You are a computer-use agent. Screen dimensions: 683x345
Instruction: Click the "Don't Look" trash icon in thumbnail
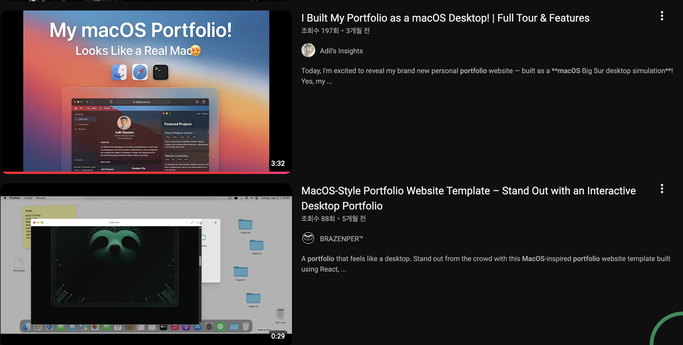(x=280, y=314)
